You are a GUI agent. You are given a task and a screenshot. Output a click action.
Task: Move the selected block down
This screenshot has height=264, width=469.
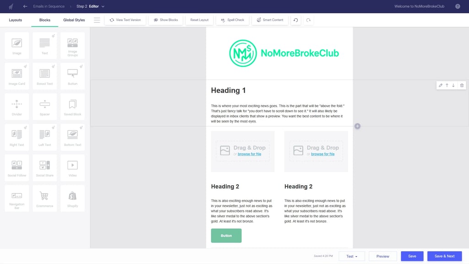tap(453, 86)
